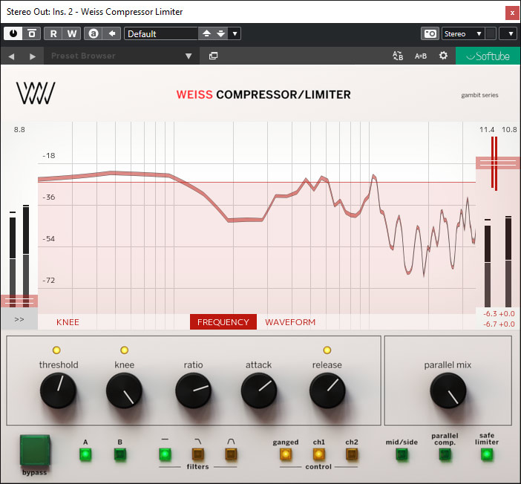Select the FREQUENCY view tab
521x484 pixels.
[223, 322]
